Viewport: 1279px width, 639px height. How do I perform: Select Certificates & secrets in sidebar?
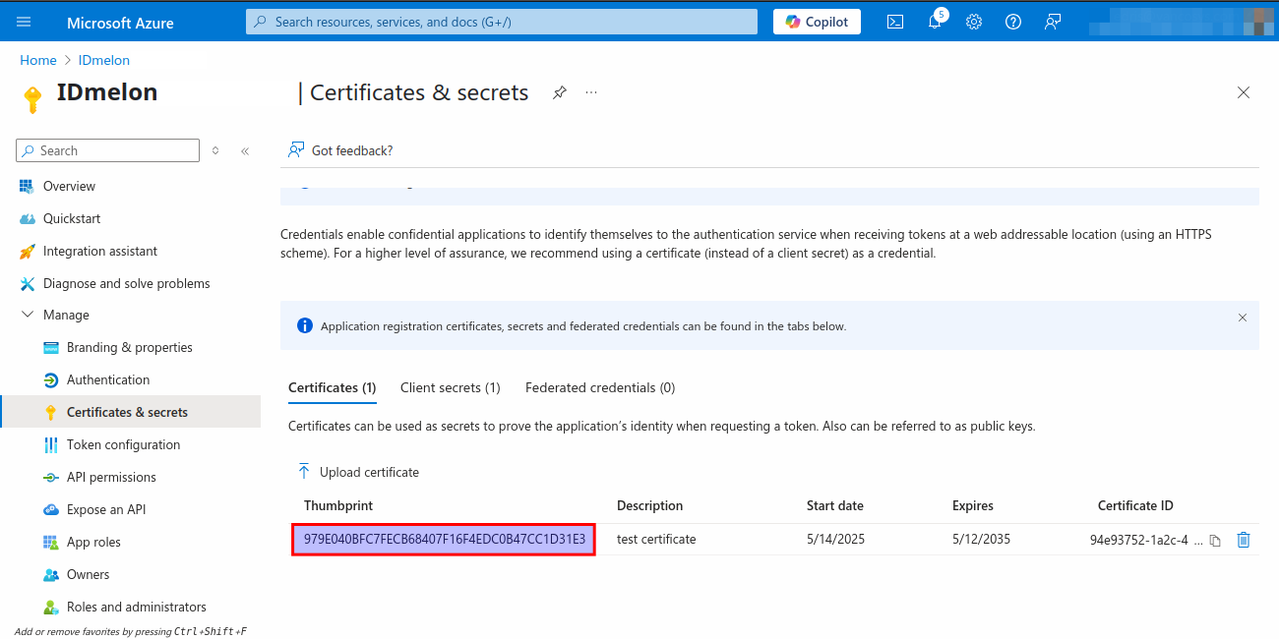(x=130, y=412)
